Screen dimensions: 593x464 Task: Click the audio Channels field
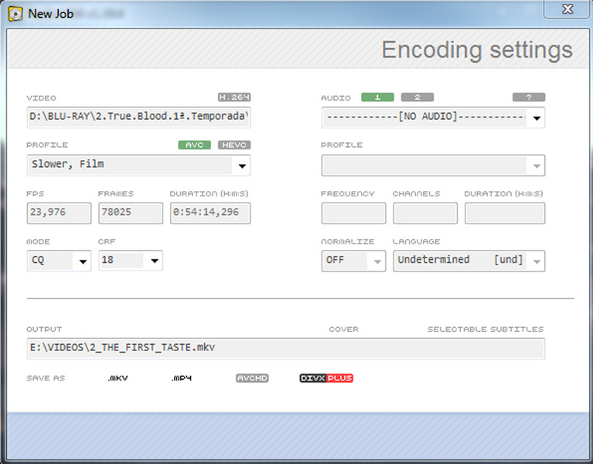425,213
